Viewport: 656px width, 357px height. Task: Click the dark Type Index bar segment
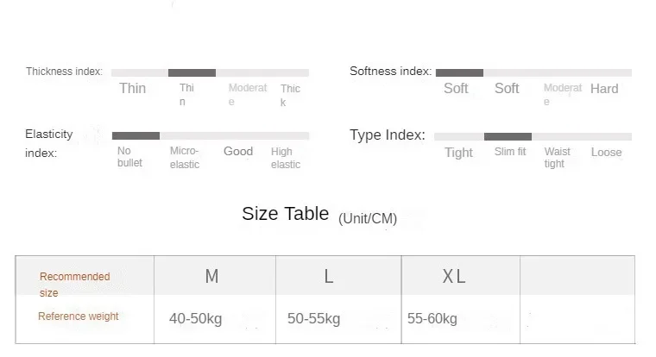pos(508,136)
